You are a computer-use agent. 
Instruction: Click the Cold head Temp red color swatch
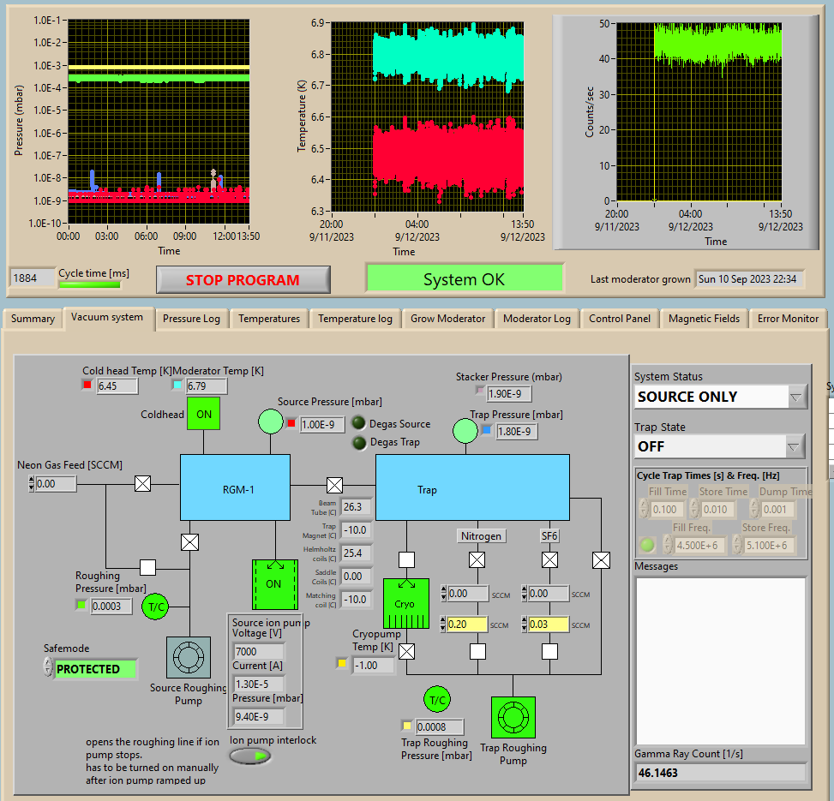[x=87, y=386]
